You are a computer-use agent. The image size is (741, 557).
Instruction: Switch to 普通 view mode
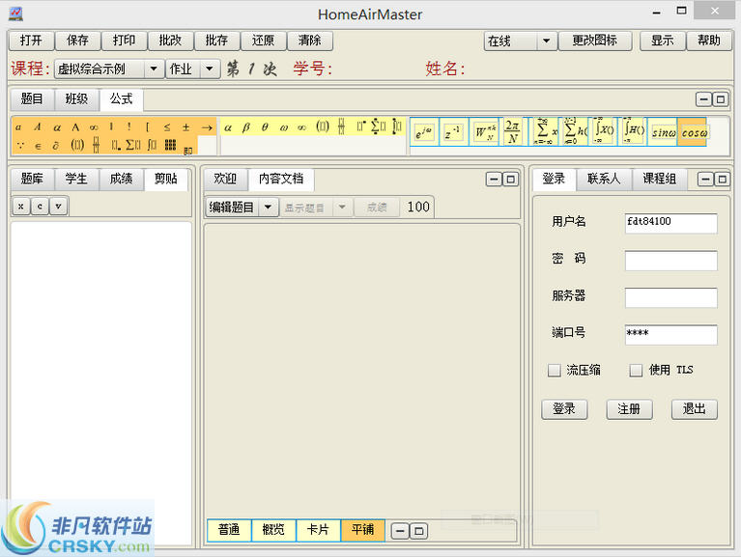[229, 530]
